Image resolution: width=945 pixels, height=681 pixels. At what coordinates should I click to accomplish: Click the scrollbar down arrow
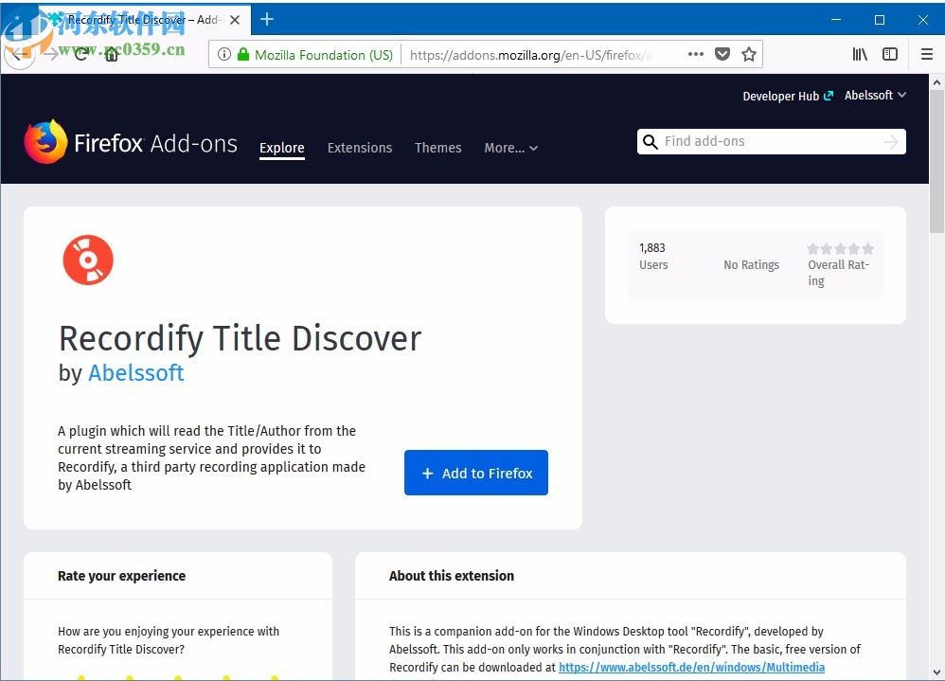tap(936, 672)
